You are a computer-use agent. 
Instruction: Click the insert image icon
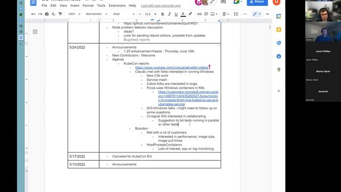click(x=213, y=14)
